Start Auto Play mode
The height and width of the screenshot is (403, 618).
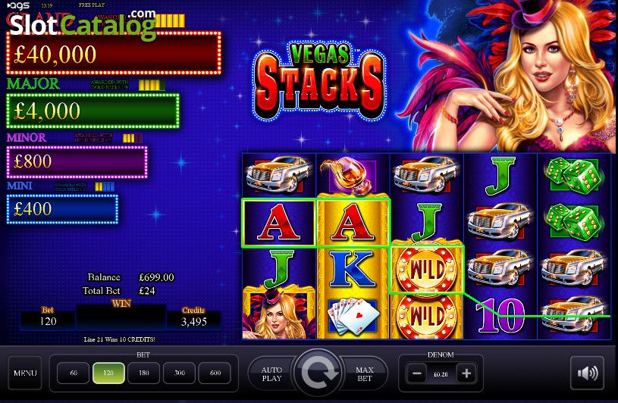point(272,374)
